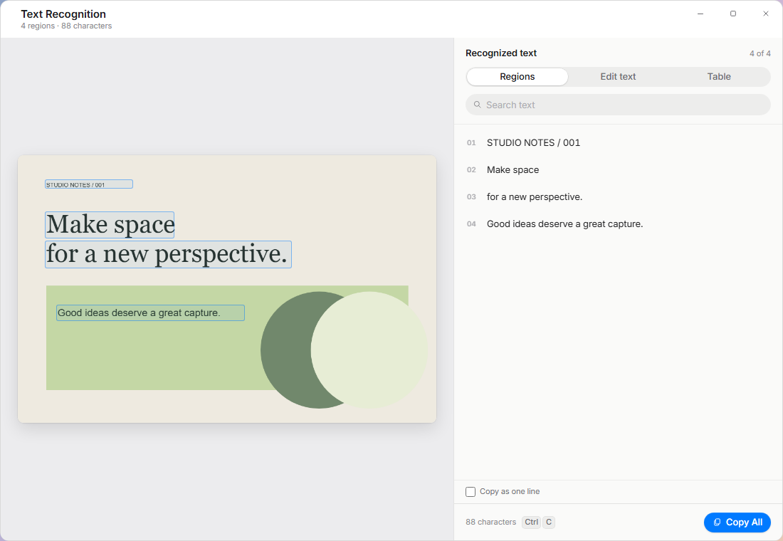Image resolution: width=783 pixels, height=541 pixels.
Task: Switch to the Regions tab
Action: point(517,76)
